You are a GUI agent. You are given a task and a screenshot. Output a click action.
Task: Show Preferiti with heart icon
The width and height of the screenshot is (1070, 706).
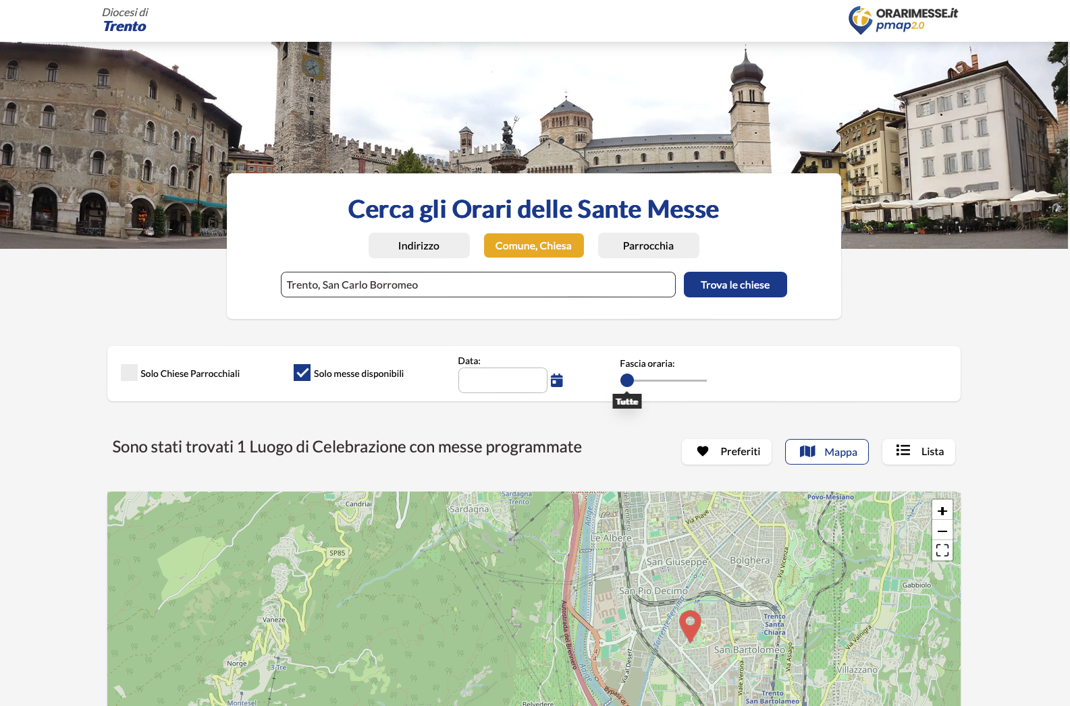(726, 452)
